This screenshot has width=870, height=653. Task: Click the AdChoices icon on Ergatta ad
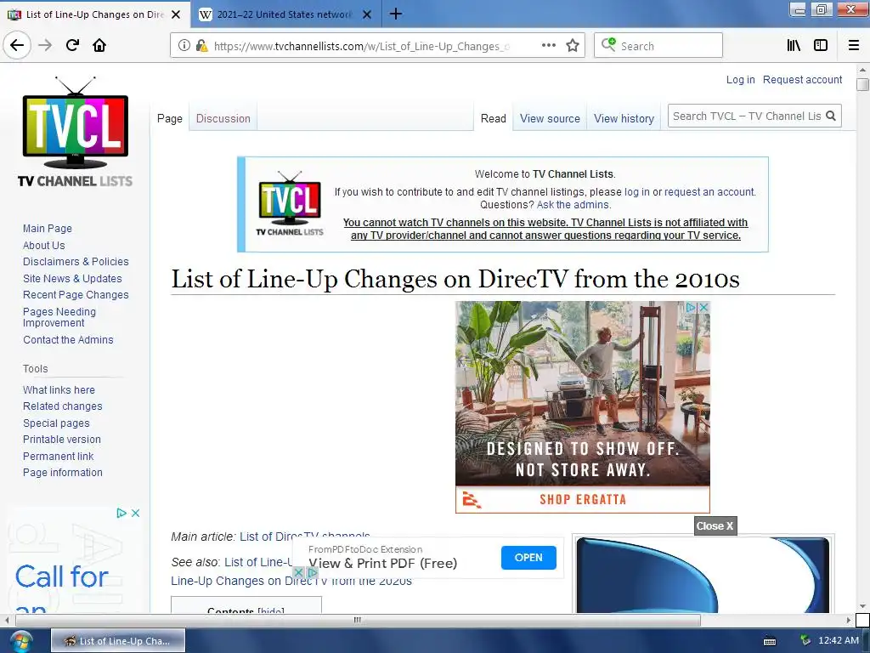[692, 307]
